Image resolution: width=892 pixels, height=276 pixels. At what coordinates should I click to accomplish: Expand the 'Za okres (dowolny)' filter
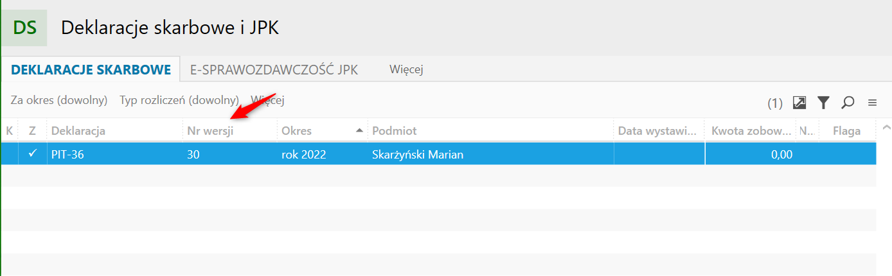[58, 100]
